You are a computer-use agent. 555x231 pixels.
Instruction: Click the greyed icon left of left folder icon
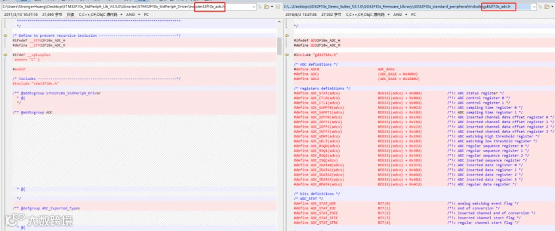click(x=260, y=7)
